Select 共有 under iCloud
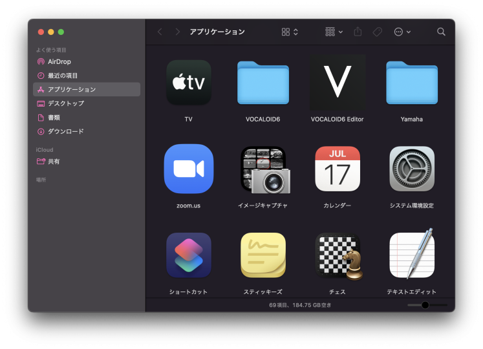The image size is (483, 349). pyautogui.click(x=87, y=161)
